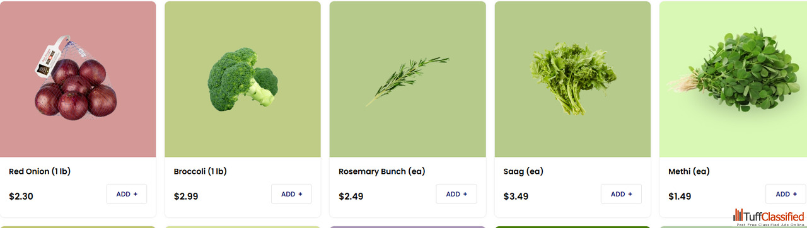Viewport: 807px width, 228px height.
Task: Open the Red Onion product image
Action: click(78, 79)
